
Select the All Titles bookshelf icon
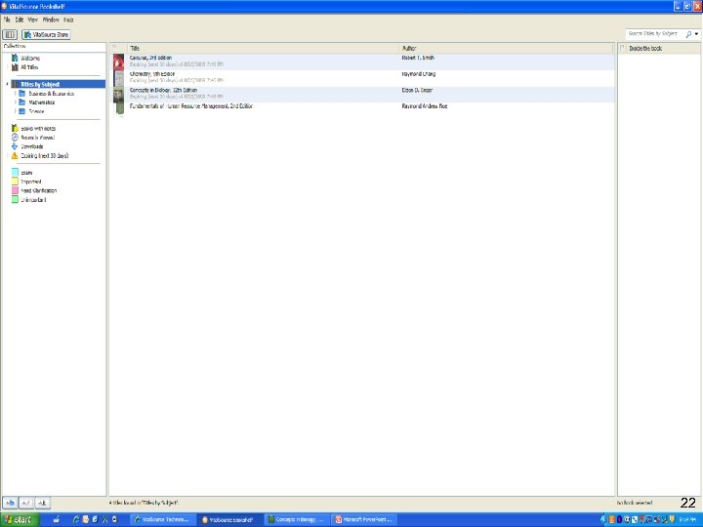pyautogui.click(x=15, y=67)
